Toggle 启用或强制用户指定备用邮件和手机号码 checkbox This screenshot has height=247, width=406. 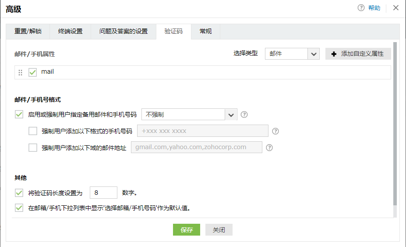(19, 115)
